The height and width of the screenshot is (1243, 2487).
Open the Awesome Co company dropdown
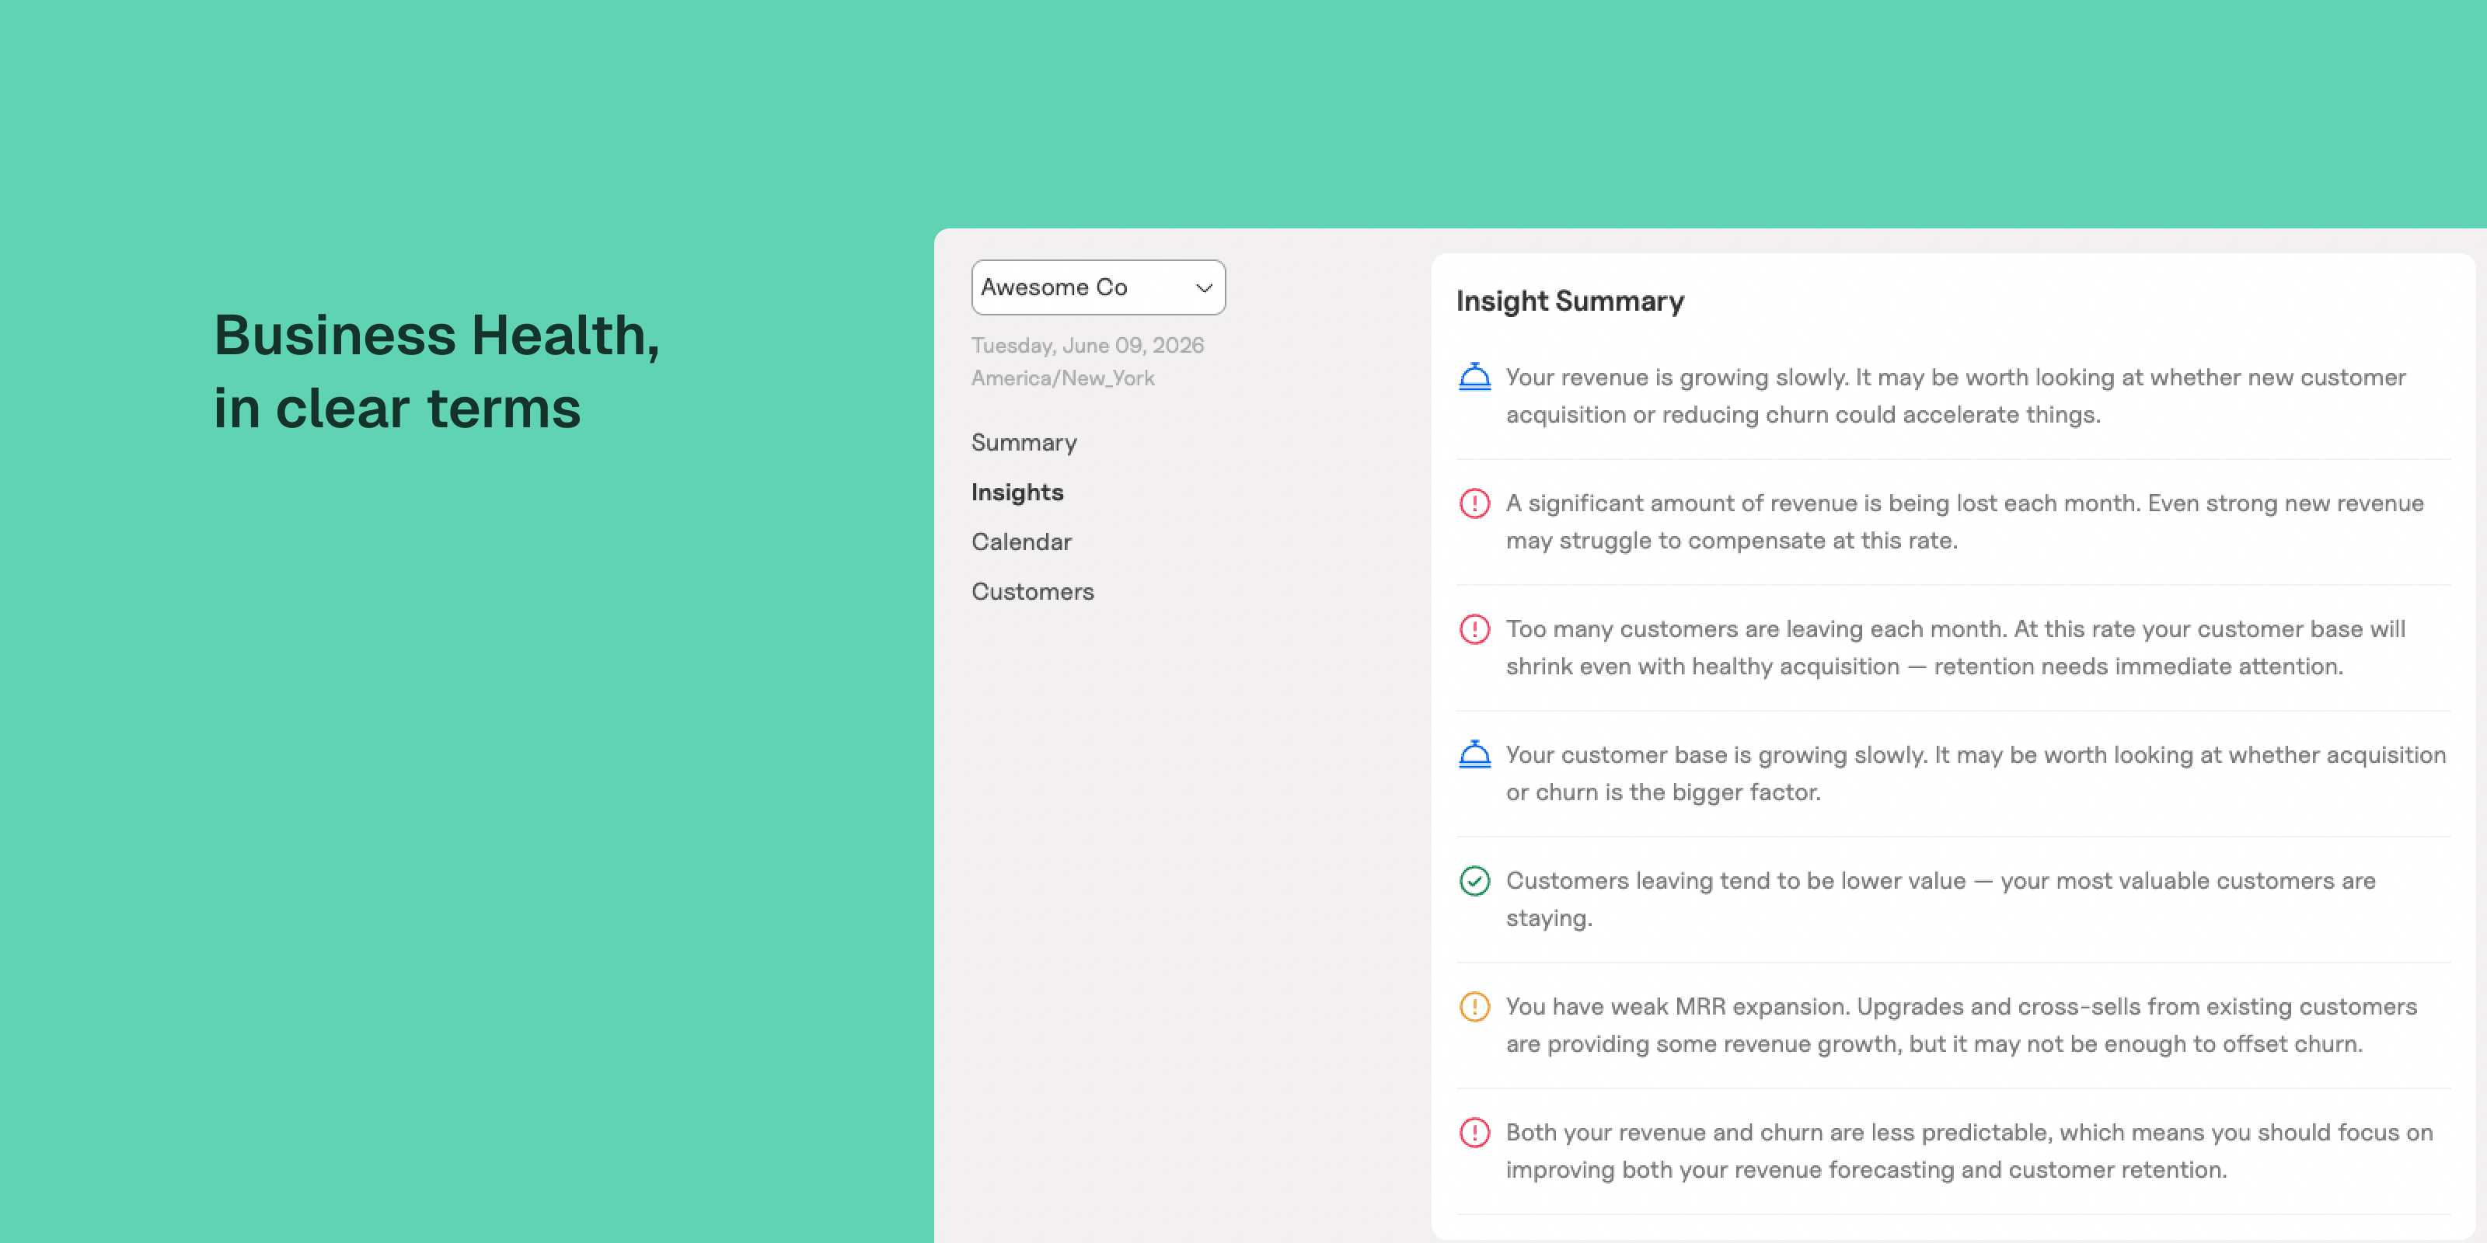point(1097,287)
